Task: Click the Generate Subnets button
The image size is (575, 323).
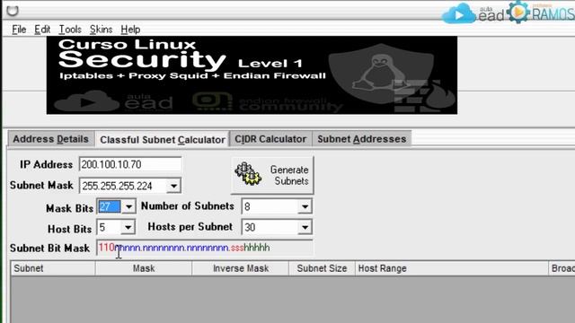Action: tap(272, 175)
